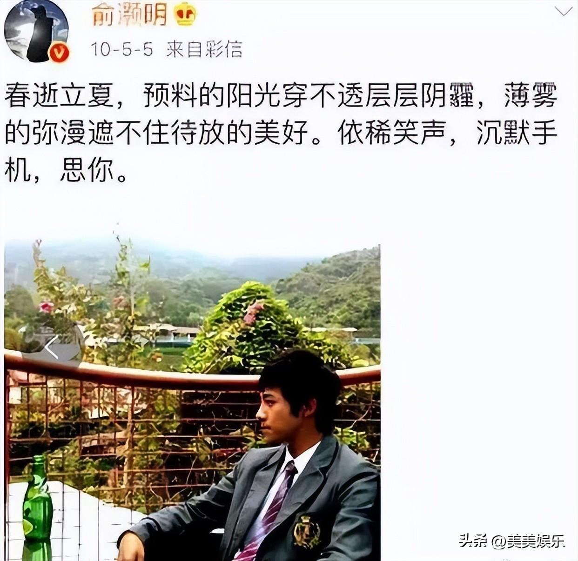
Task: Click the ending words 思你 in post
Action: (87, 170)
